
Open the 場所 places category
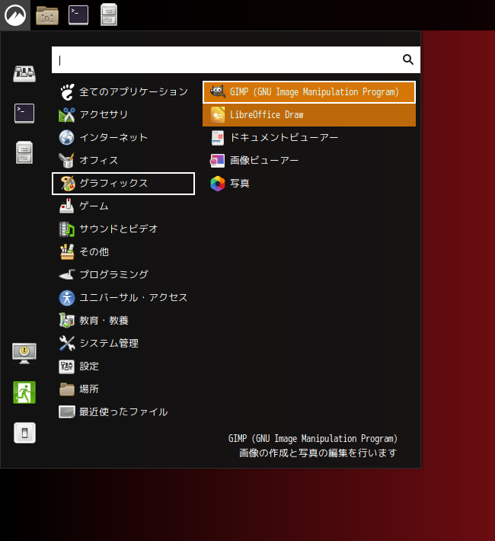pos(123,389)
